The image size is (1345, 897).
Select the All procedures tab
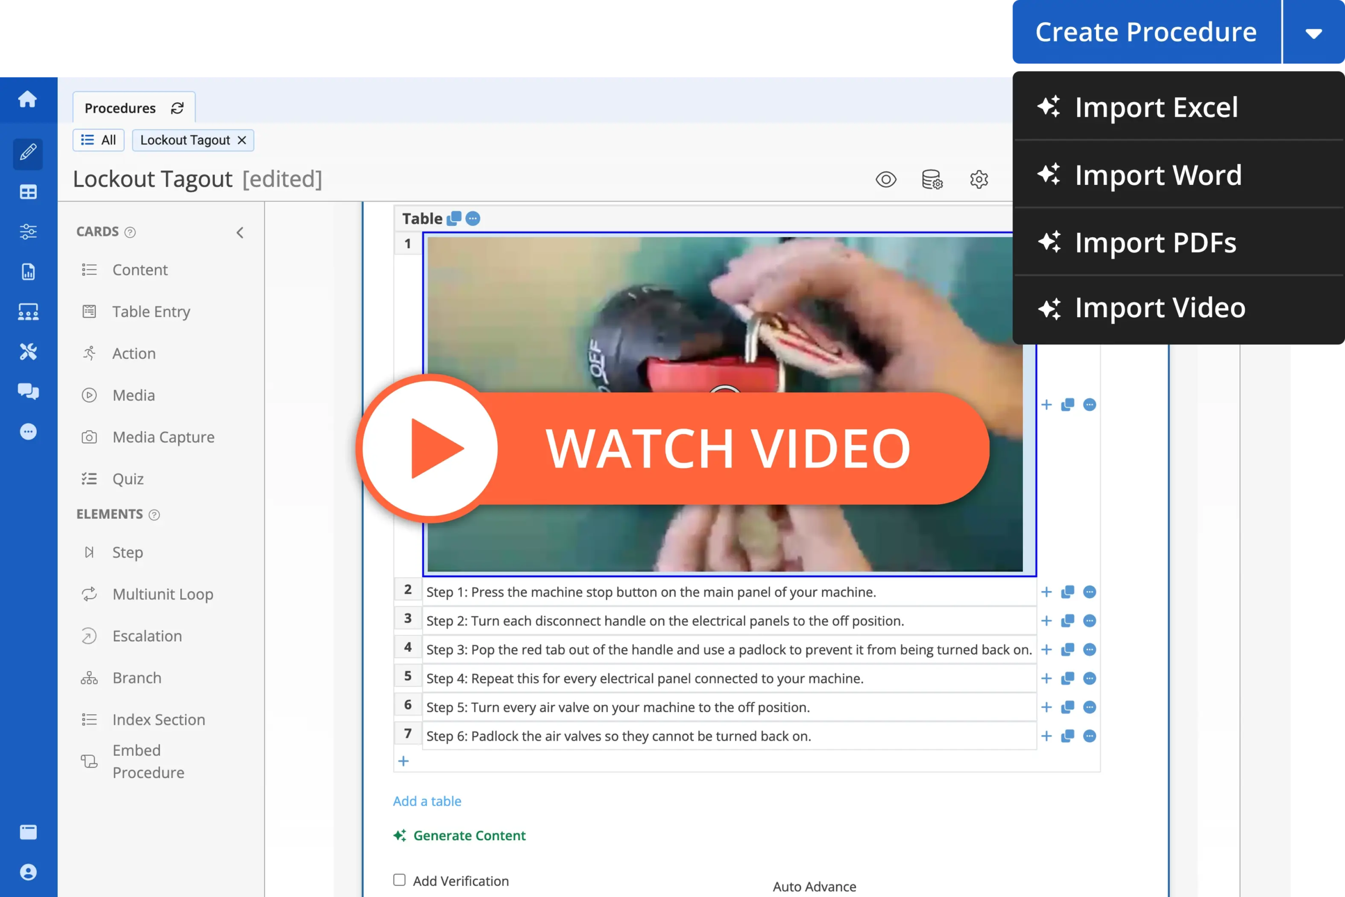tap(98, 140)
